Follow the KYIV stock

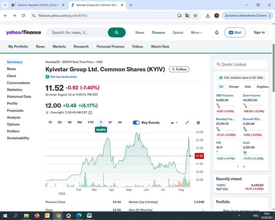tap(179, 69)
